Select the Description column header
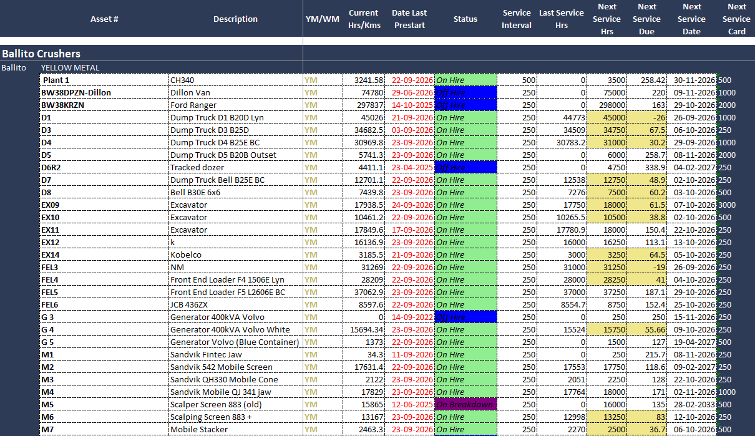 pos(235,19)
